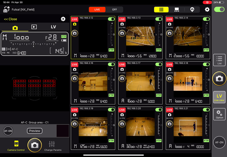The image size is (227, 157).
Task: Toggle camera 192.168.3.18 on/off switch
Action: pyautogui.click(x=206, y=64)
